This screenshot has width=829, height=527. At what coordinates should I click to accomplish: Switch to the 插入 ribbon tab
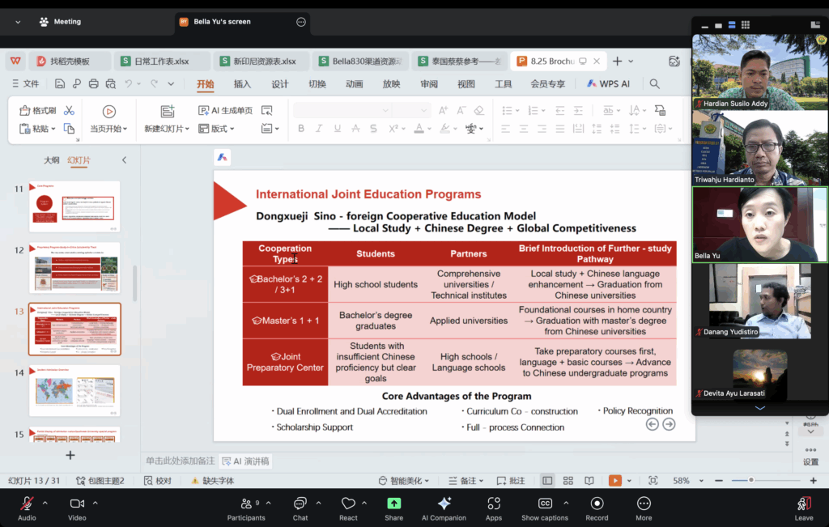(242, 83)
